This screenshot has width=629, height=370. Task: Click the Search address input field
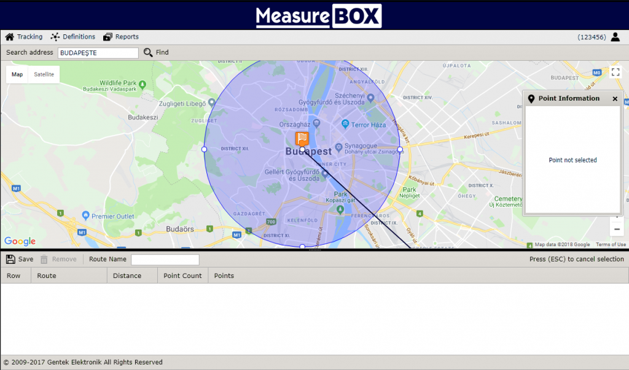coord(98,53)
